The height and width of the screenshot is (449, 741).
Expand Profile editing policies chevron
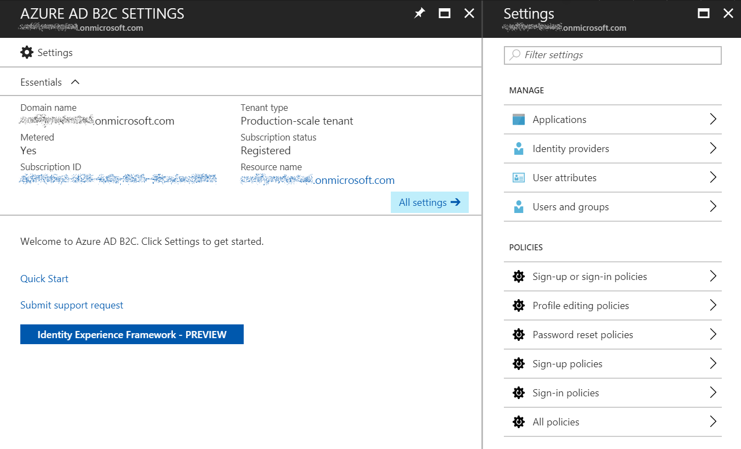(713, 306)
